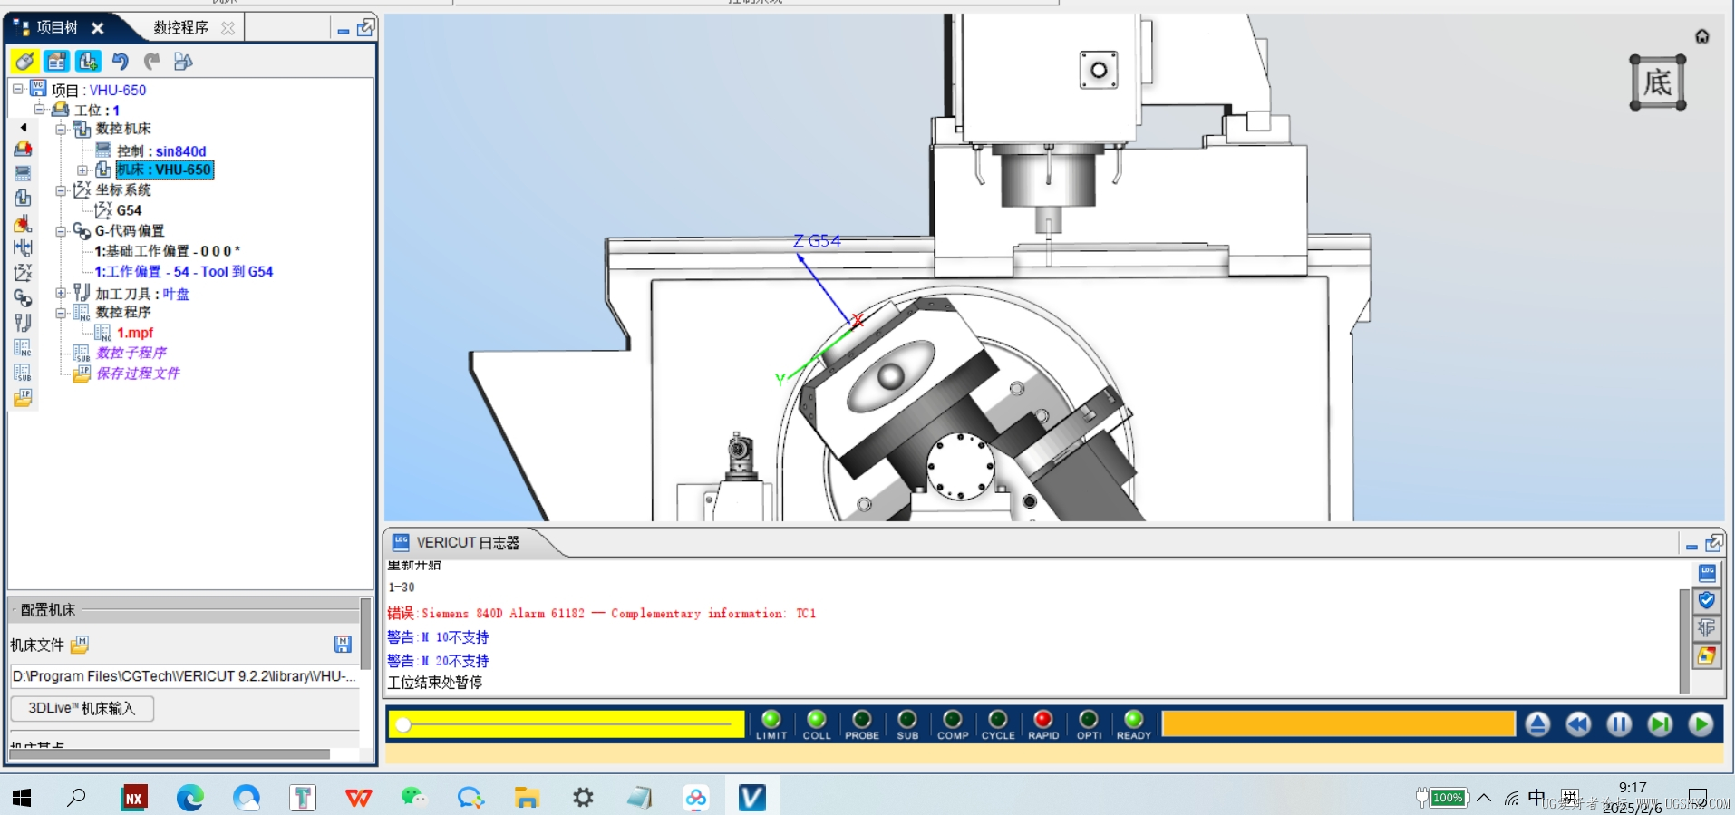Viewport: 1735px width, 815px height.
Task: Expand the 加工刀具 : 叶盘 node
Action: 61,293
